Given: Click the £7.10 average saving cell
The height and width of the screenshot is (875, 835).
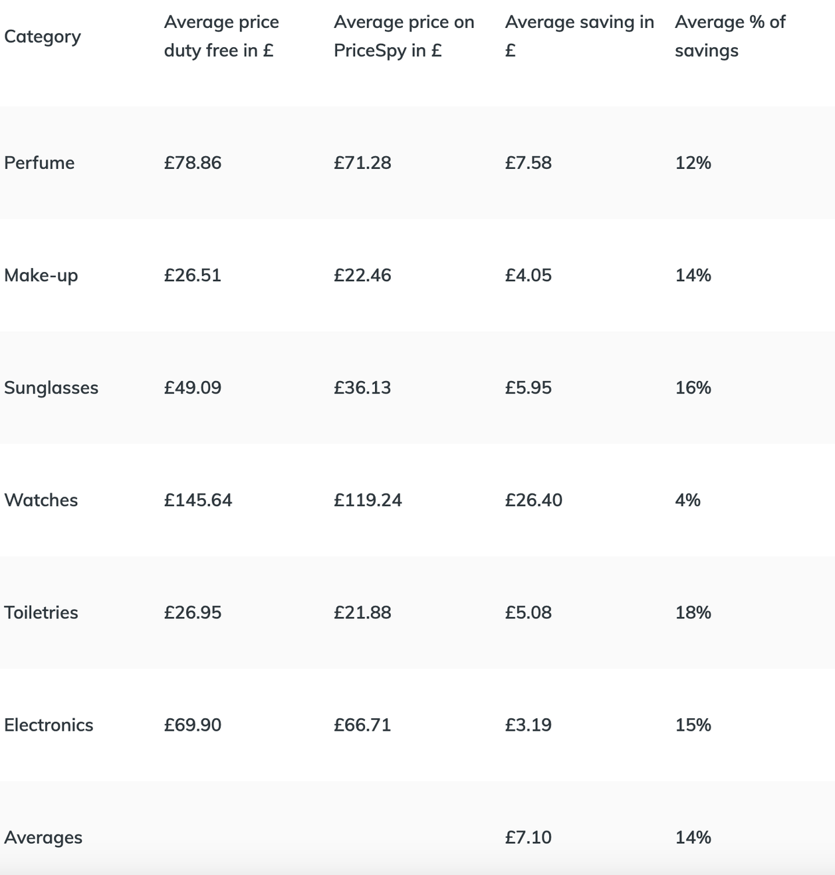Looking at the screenshot, I should (529, 837).
